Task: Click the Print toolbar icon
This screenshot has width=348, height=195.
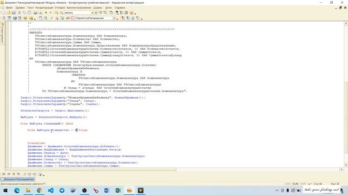Action: [35, 13]
